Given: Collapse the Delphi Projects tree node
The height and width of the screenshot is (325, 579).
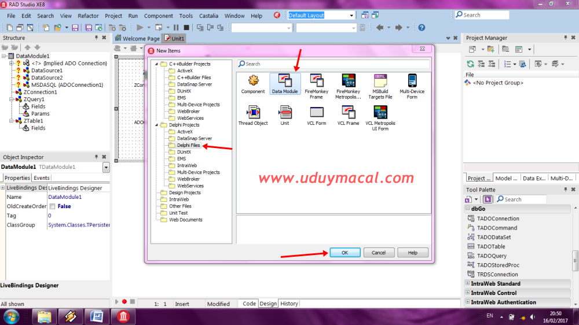Looking at the screenshot, I should point(156,125).
